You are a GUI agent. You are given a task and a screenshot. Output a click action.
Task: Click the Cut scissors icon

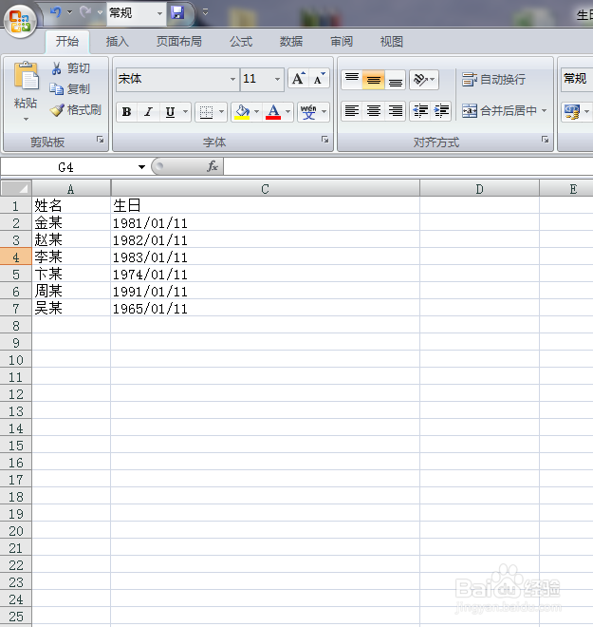click(57, 68)
